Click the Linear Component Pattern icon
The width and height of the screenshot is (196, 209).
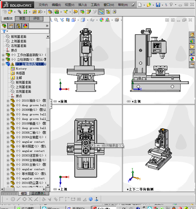coord(25,12)
